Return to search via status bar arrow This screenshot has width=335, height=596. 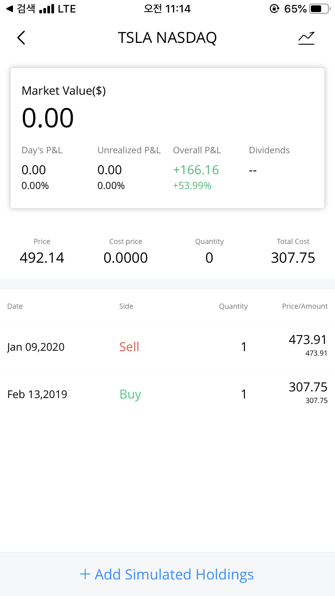(x=9, y=8)
